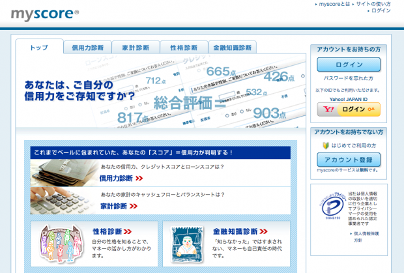This screenshot has height=273, width=404.
Task: Click the '426点' score in banner
Action: coord(279,76)
